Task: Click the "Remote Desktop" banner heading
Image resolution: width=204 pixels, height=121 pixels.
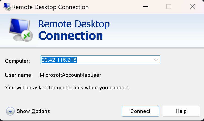Action: (x=74, y=24)
